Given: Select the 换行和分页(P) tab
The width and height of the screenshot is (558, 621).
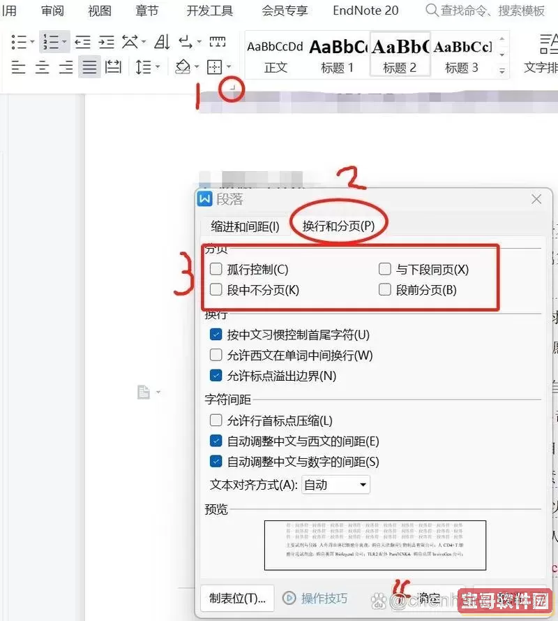Looking at the screenshot, I should click(338, 226).
